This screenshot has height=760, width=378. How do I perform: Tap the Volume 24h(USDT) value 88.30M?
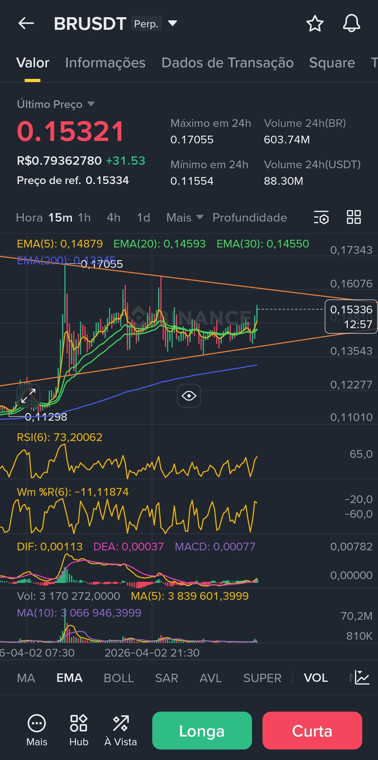(283, 181)
